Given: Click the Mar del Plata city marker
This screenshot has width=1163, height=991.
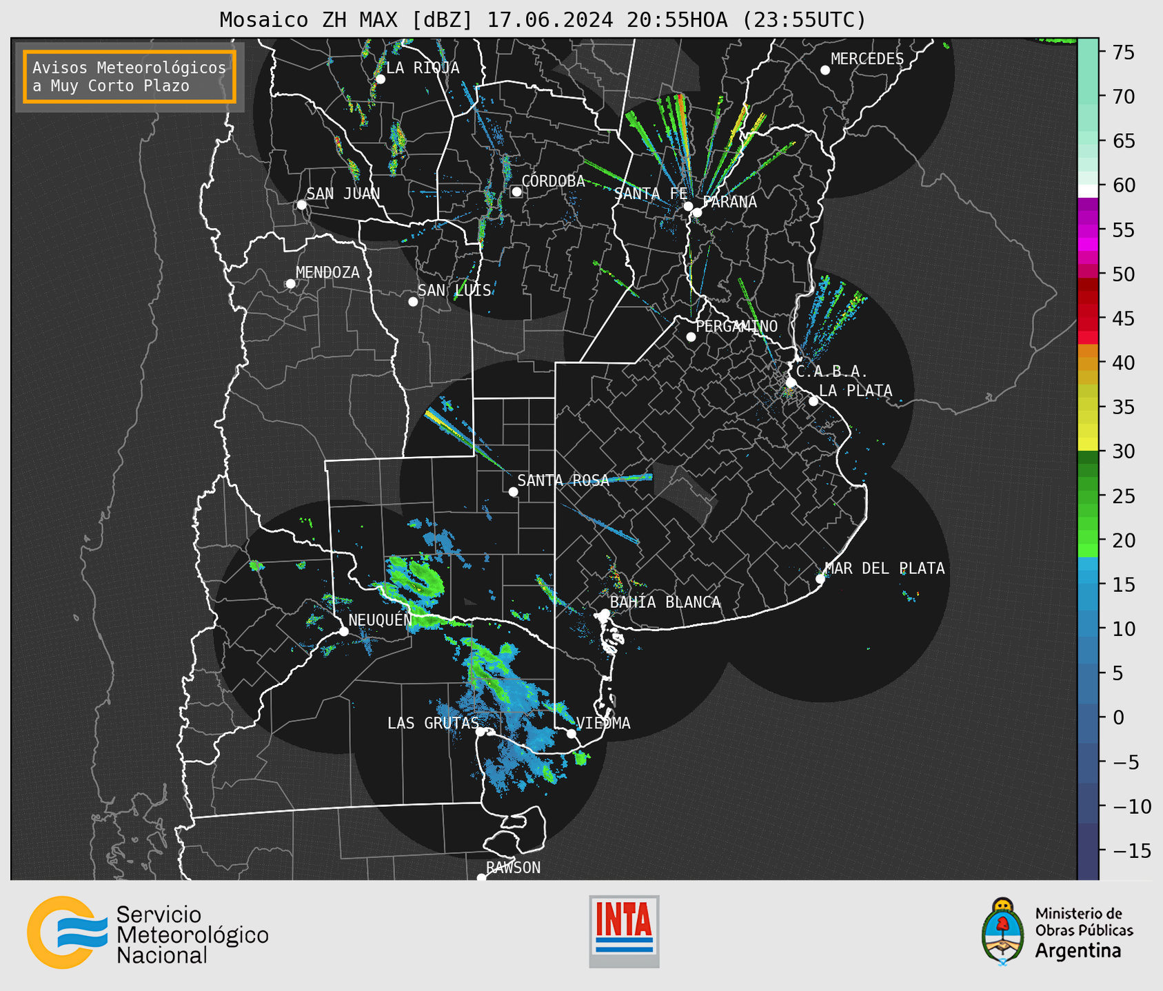Looking at the screenshot, I should 820,579.
